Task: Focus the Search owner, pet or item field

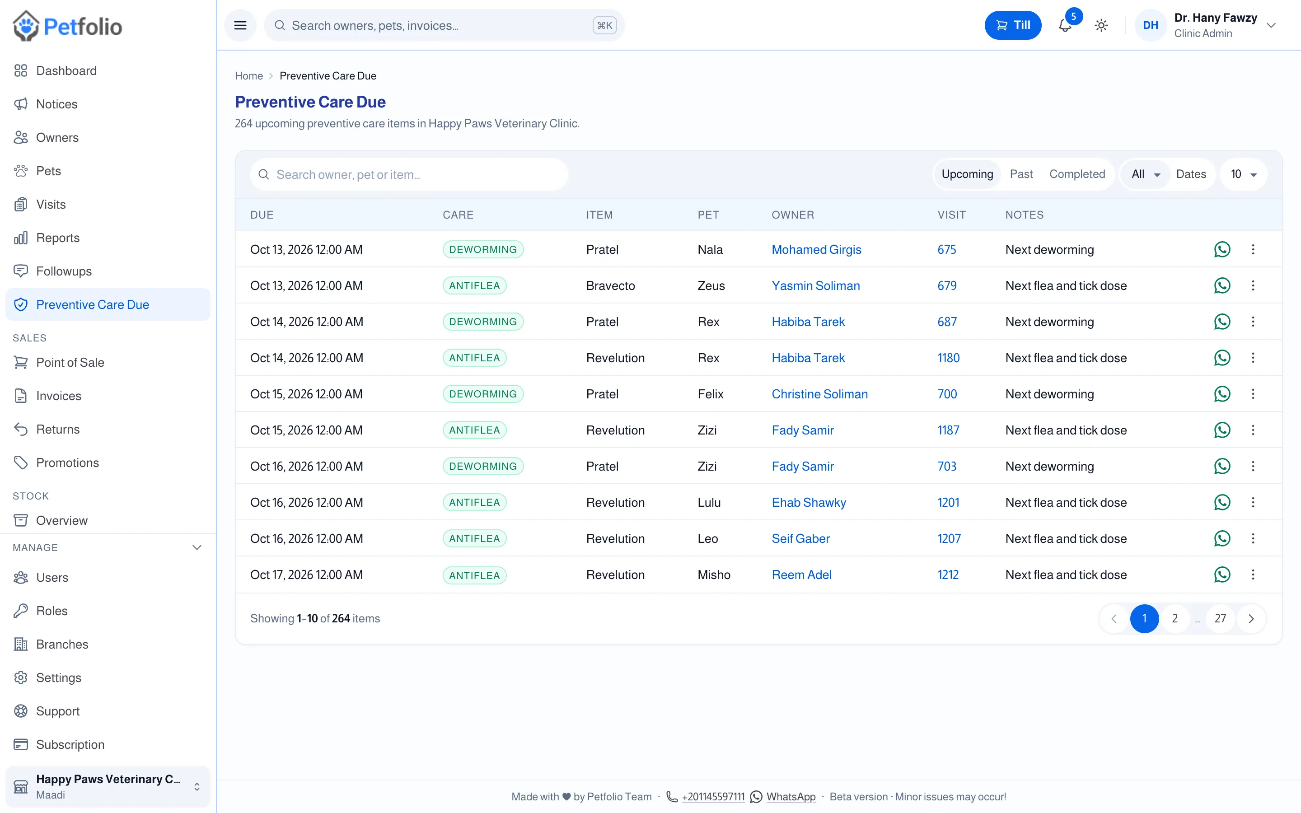Action: (x=409, y=174)
